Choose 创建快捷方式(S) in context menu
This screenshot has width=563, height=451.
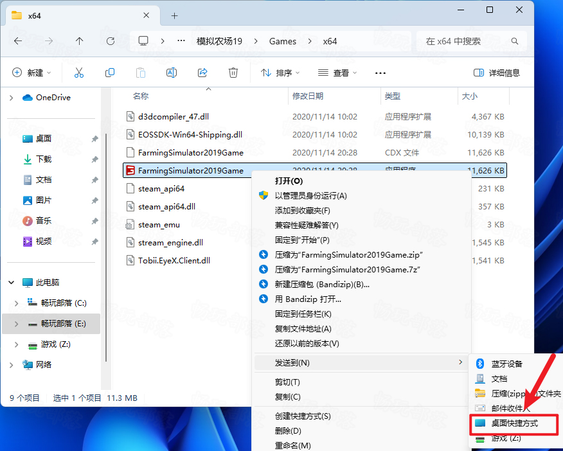pyautogui.click(x=303, y=416)
